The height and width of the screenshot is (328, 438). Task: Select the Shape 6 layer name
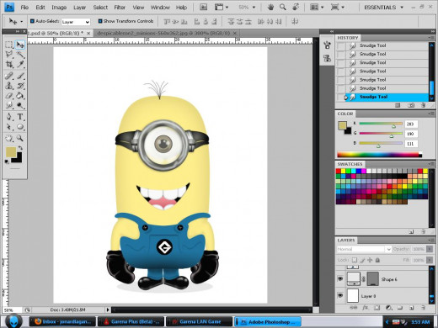389,279
